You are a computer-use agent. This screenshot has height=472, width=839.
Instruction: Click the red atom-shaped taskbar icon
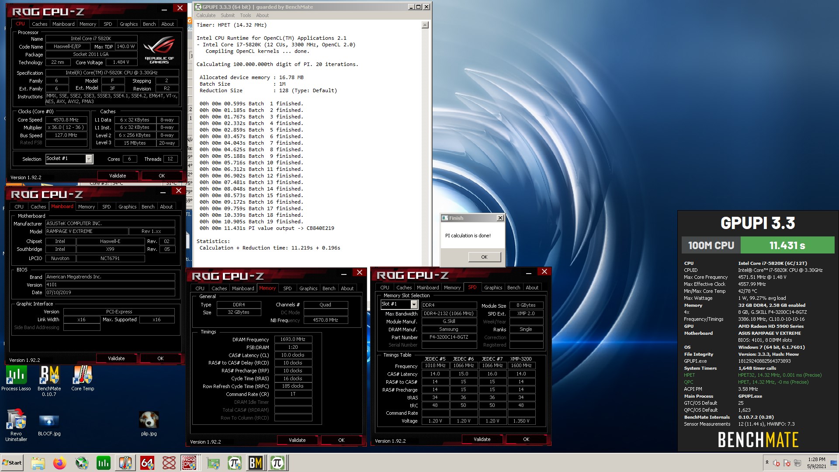click(x=169, y=463)
